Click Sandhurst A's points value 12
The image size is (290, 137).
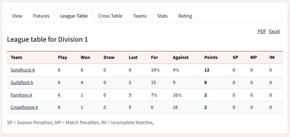click(x=207, y=70)
